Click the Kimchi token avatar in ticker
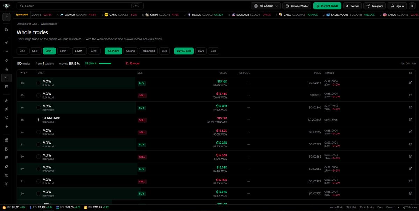The height and width of the screenshot is (211, 419). coord(147,15)
